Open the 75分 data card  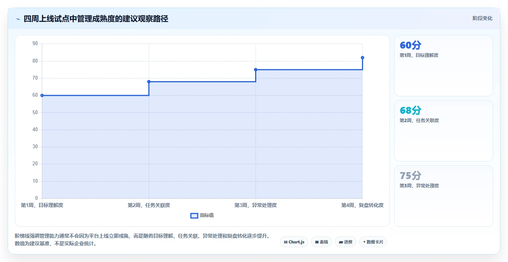tap(443, 196)
